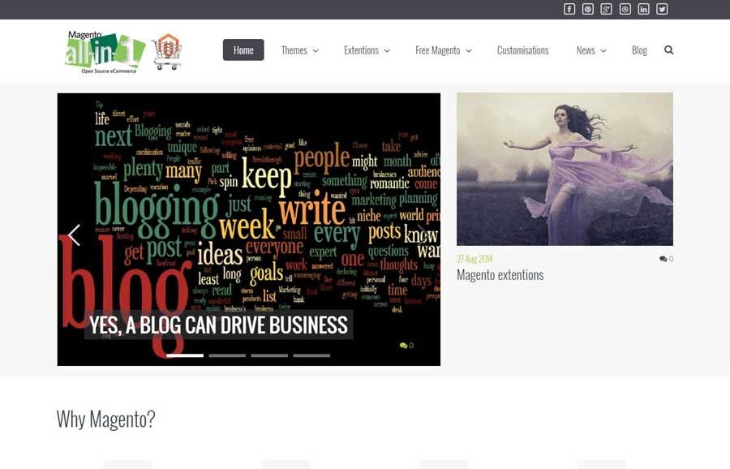This screenshot has width=730, height=469.
Task: Click comments icon beside 27 Aug 2014
Action: coord(663,259)
